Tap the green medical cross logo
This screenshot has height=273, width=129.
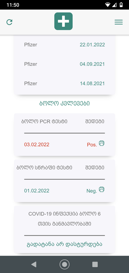coord(63,21)
